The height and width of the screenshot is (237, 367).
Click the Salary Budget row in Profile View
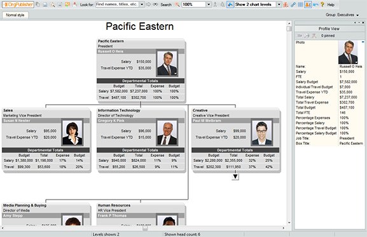[x=329, y=82]
